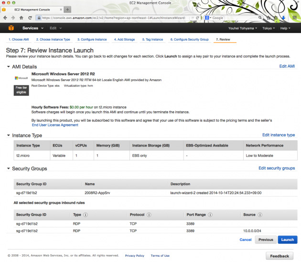Close the EC2 Management Console tab

(x=61, y=10)
